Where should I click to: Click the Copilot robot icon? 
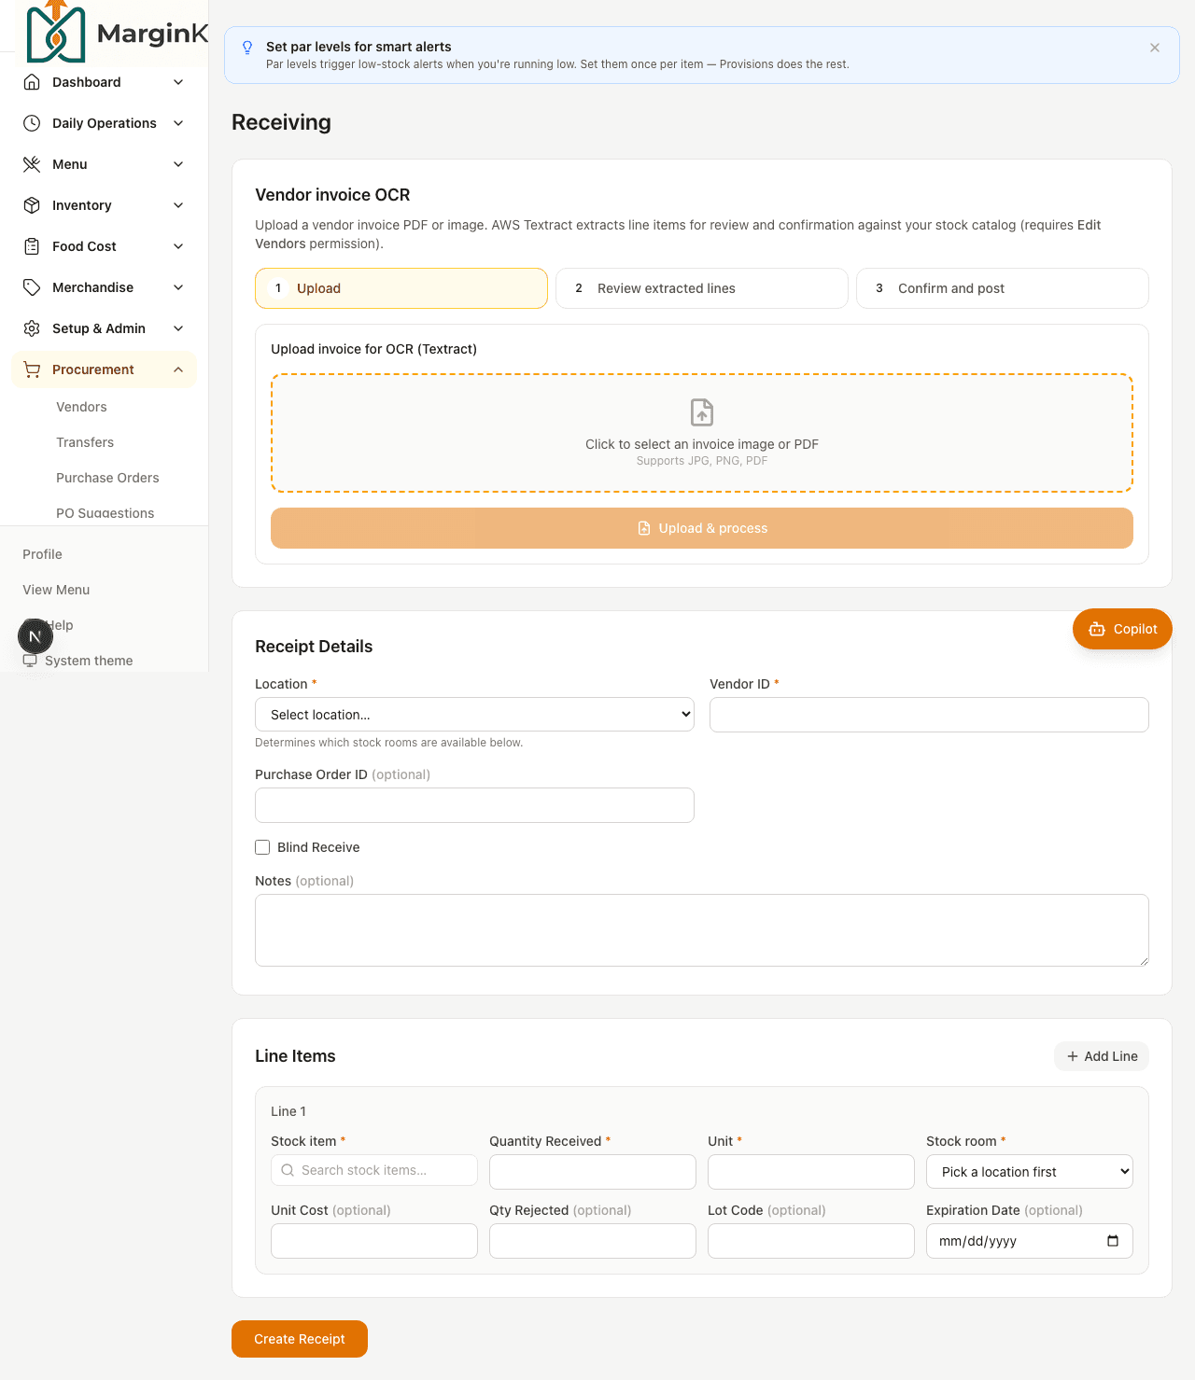click(1097, 629)
